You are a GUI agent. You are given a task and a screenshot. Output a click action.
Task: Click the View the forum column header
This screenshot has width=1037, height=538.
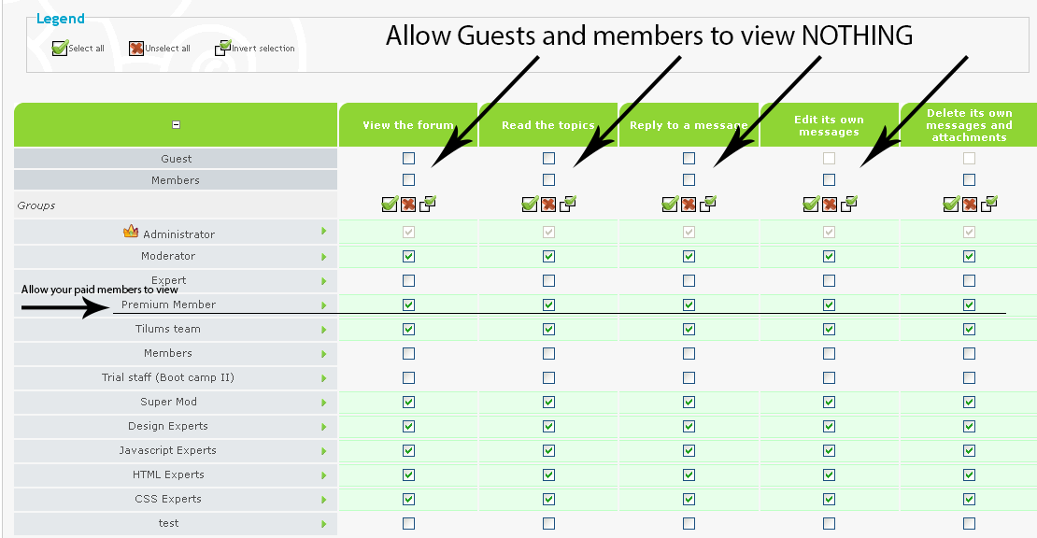tap(408, 125)
